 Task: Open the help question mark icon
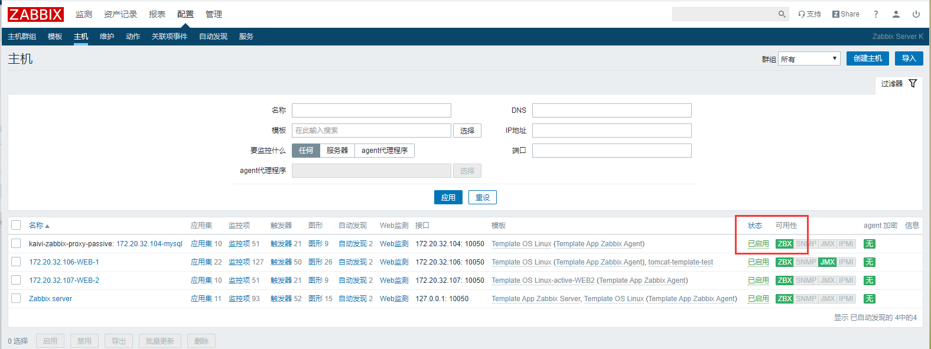pyautogui.click(x=876, y=14)
